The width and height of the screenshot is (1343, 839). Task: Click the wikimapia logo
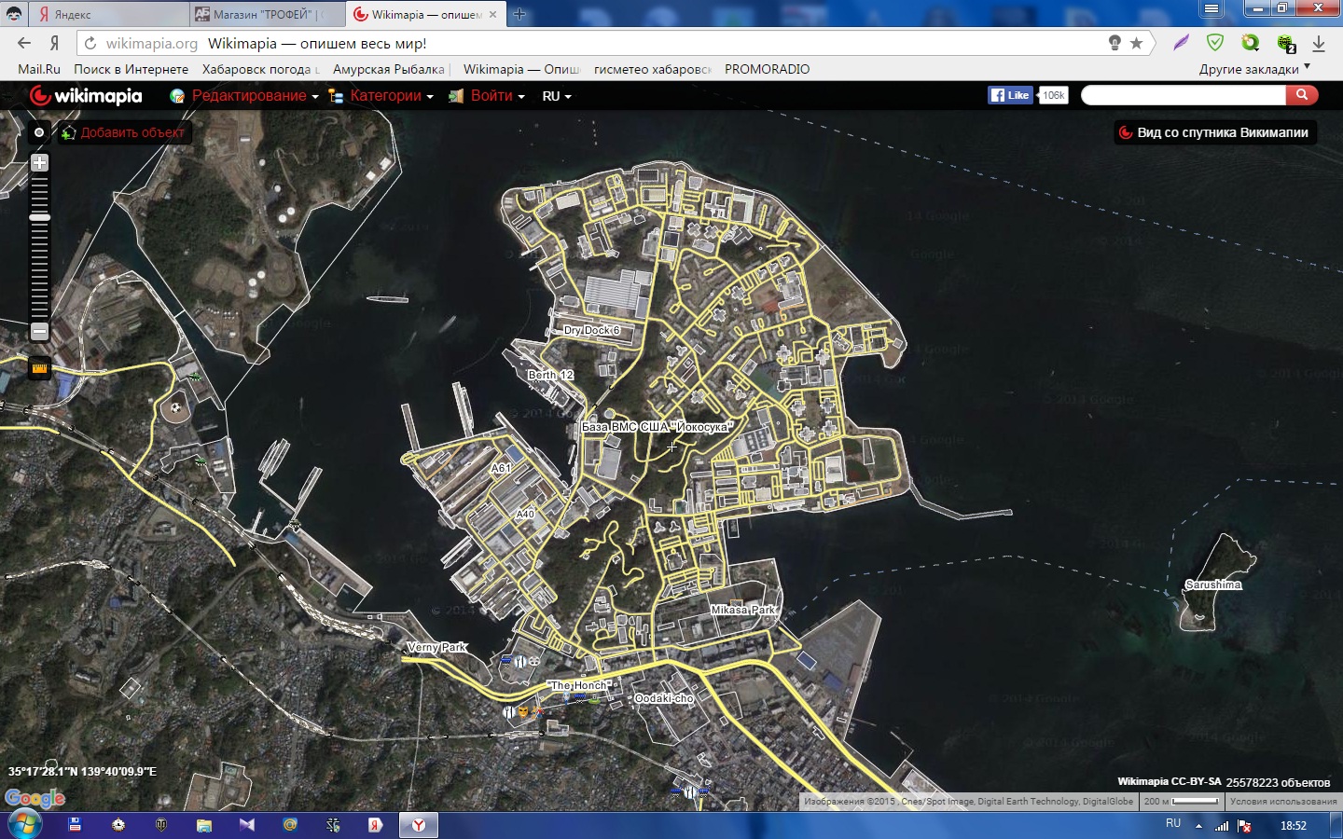tap(86, 96)
